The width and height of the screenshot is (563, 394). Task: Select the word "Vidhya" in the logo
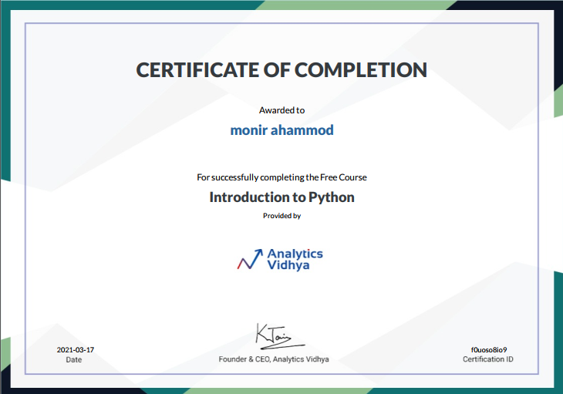point(287,266)
